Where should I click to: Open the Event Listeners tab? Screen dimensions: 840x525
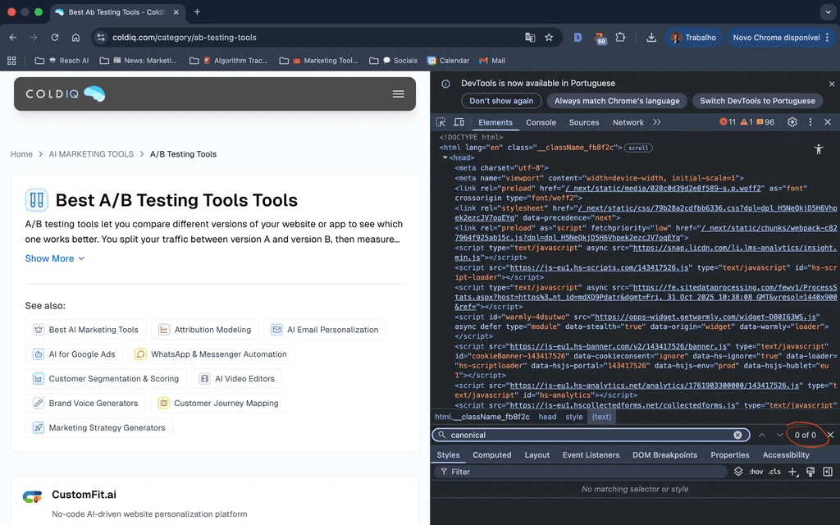coord(591,454)
